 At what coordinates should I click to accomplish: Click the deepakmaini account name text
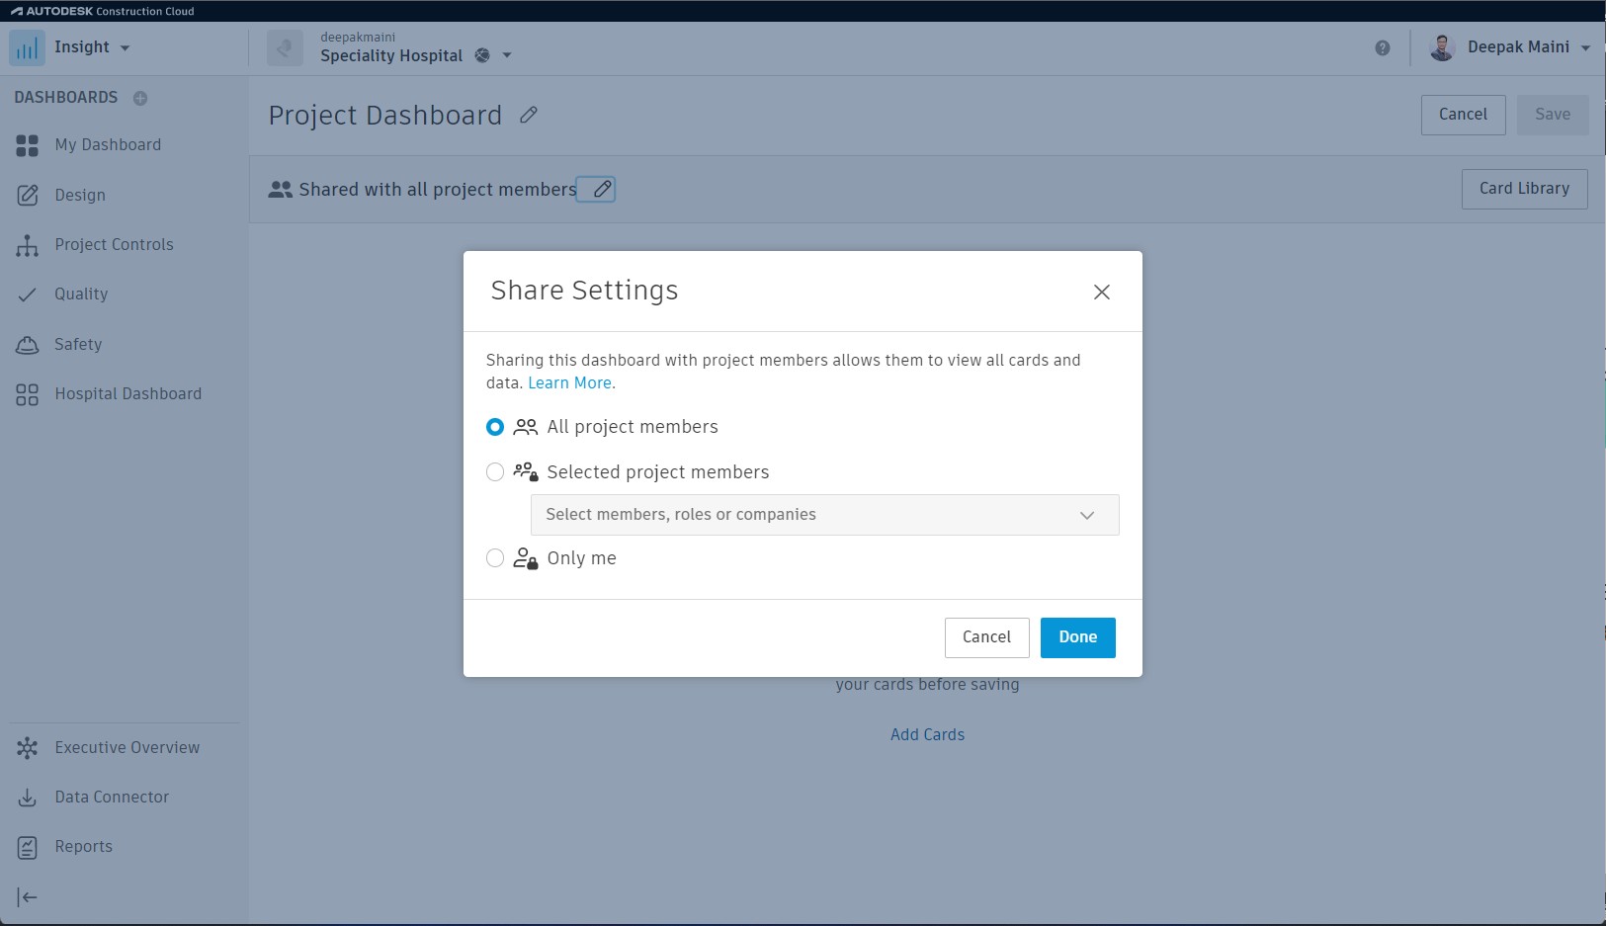[x=358, y=38]
